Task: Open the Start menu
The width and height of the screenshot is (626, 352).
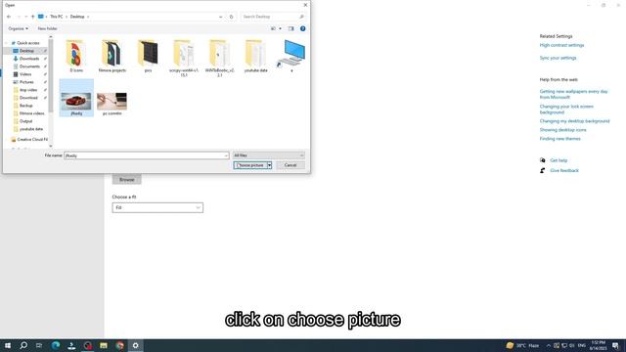Action: click(x=8, y=345)
